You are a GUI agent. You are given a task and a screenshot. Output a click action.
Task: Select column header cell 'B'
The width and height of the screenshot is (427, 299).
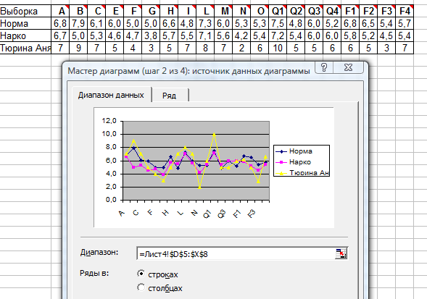point(78,11)
